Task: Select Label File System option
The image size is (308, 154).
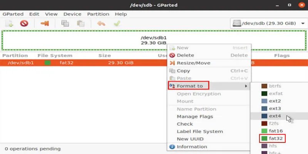Action: tap(209, 131)
